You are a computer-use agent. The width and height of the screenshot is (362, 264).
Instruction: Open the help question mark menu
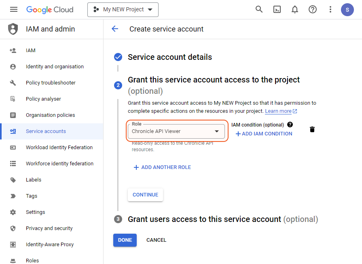[x=313, y=9]
